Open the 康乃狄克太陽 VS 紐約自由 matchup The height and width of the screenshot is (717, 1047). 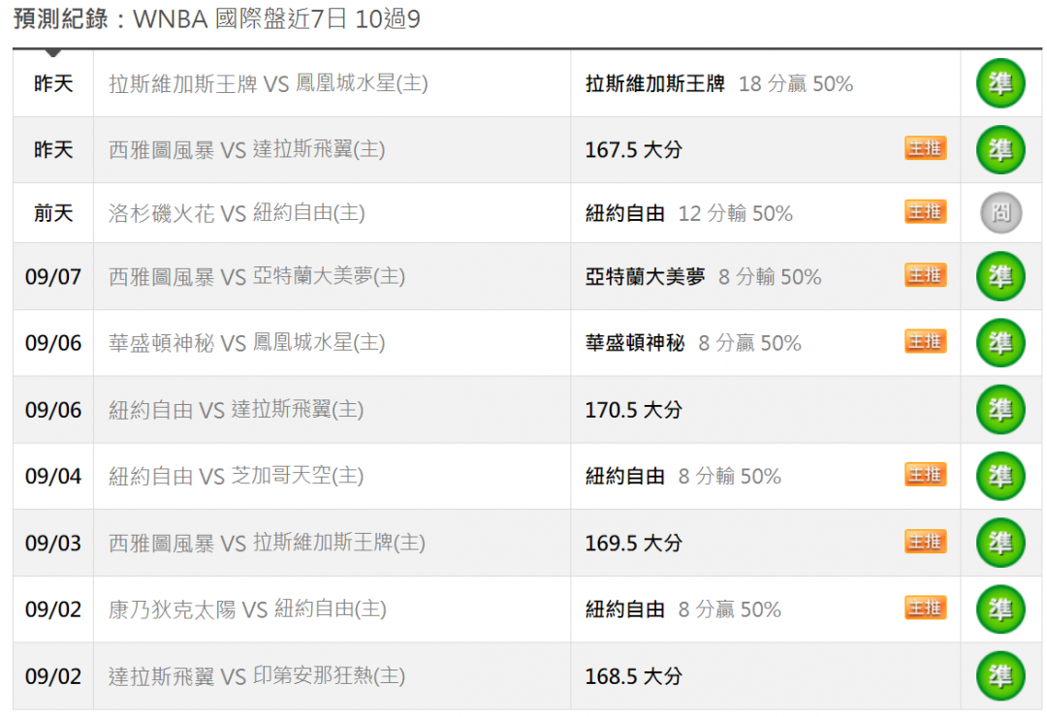pos(247,608)
